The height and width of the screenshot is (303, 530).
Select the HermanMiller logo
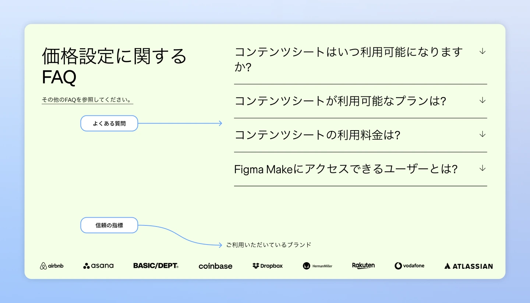[317, 265]
